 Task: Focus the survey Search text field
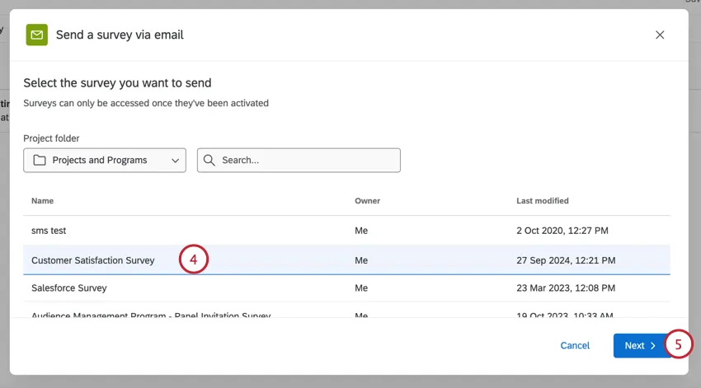(307, 161)
